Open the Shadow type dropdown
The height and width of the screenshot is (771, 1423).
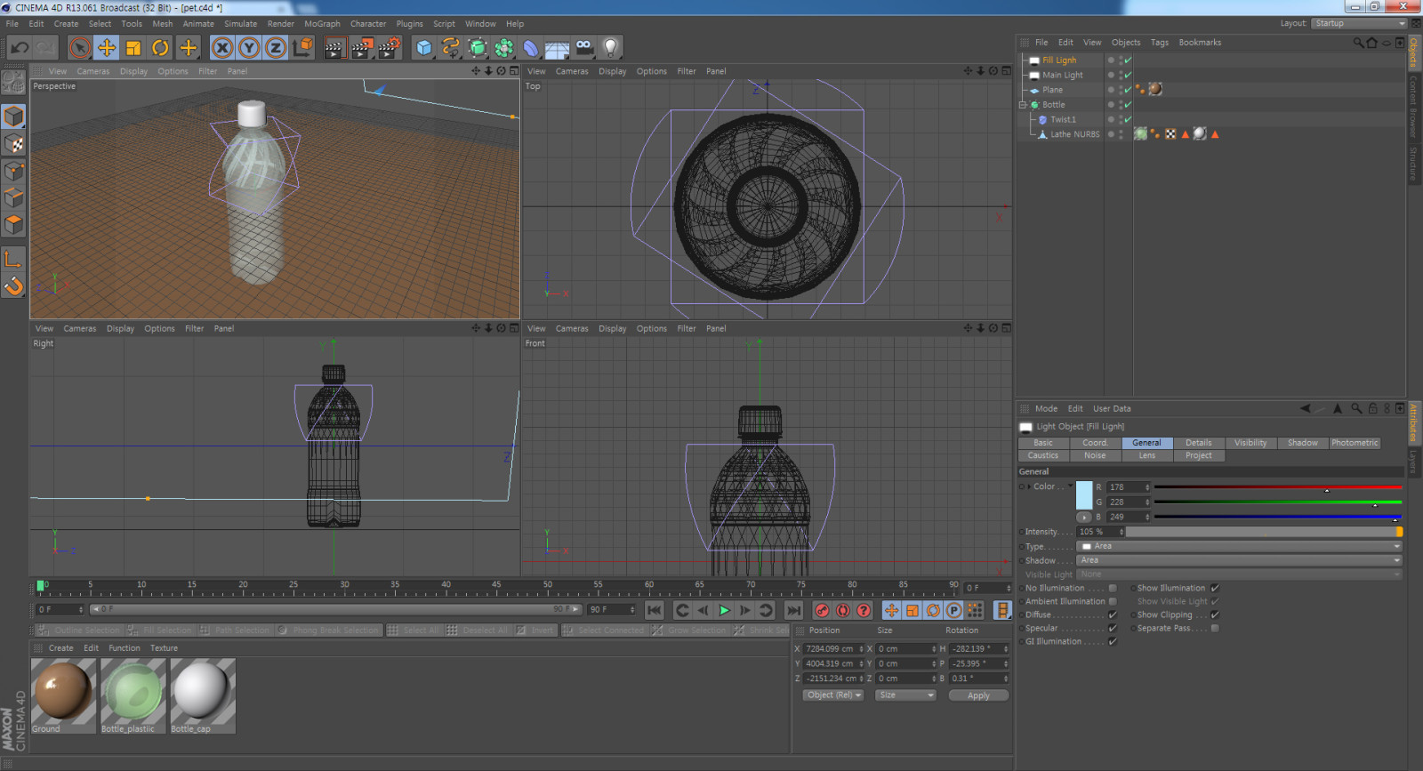(1238, 560)
